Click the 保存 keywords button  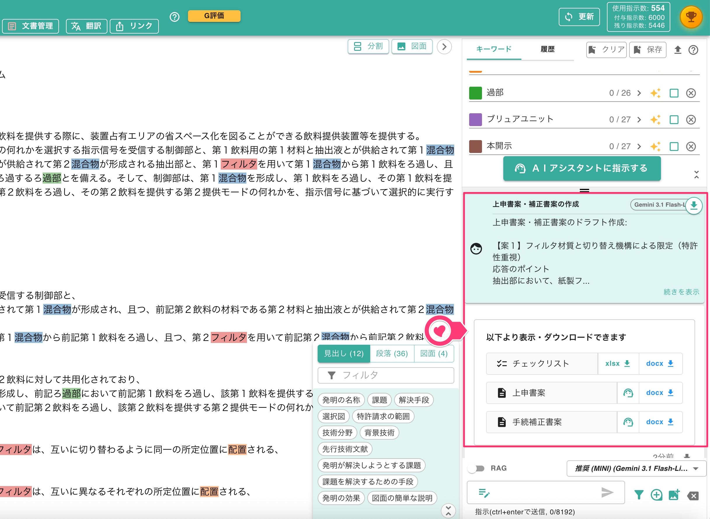coord(648,50)
